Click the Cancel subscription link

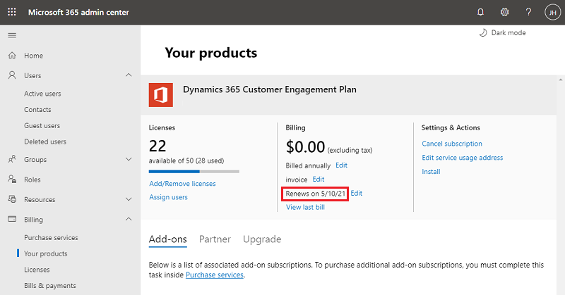pos(451,144)
